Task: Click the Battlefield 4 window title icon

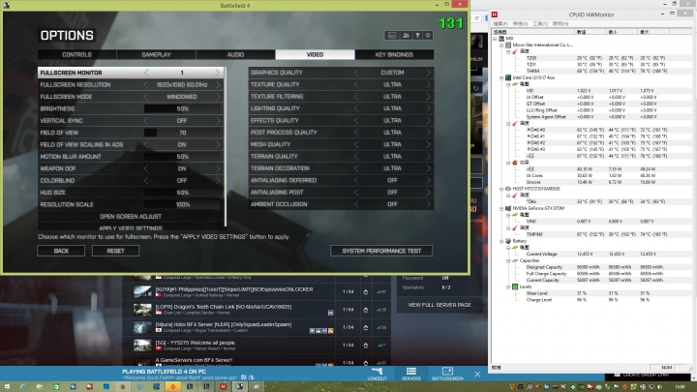Action: click(6, 6)
